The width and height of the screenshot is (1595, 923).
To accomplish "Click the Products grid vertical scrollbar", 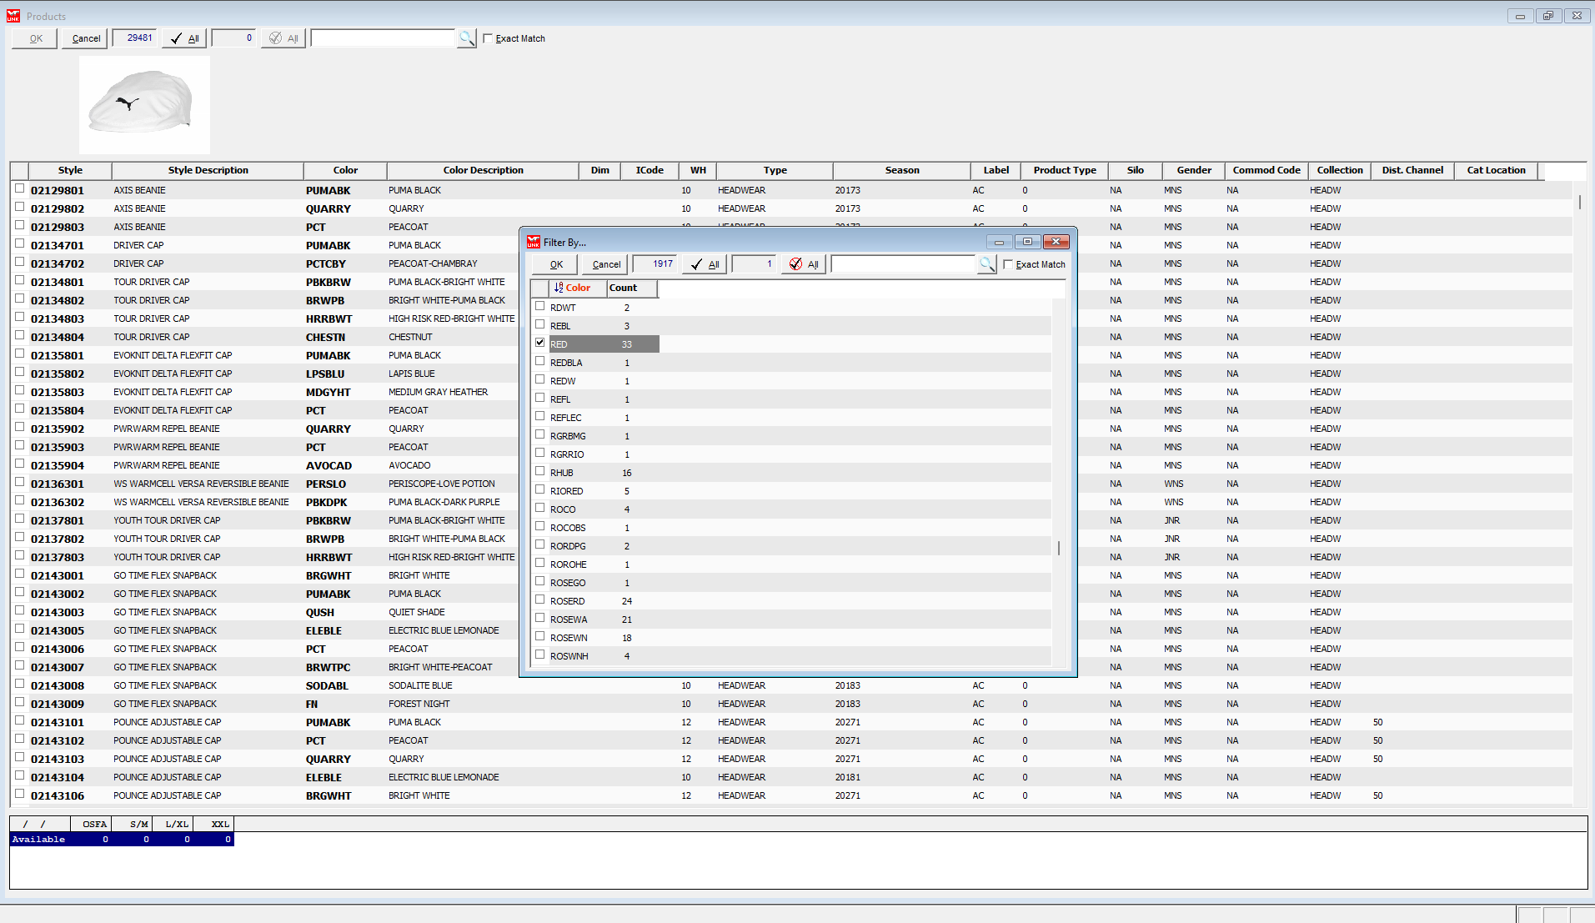I will pos(1580,202).
